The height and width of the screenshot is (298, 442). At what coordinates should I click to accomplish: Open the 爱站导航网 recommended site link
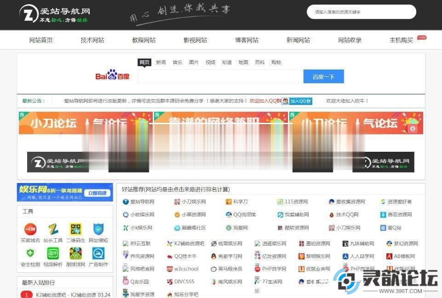[x=142, y=202]
